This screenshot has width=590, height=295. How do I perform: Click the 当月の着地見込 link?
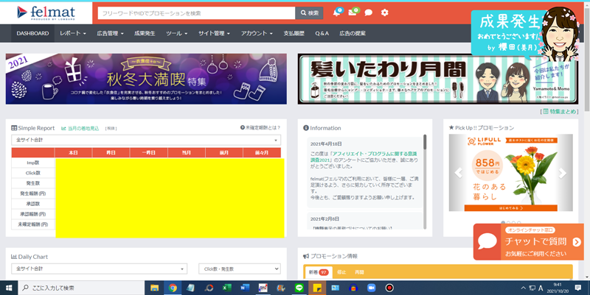click(80, 128)
